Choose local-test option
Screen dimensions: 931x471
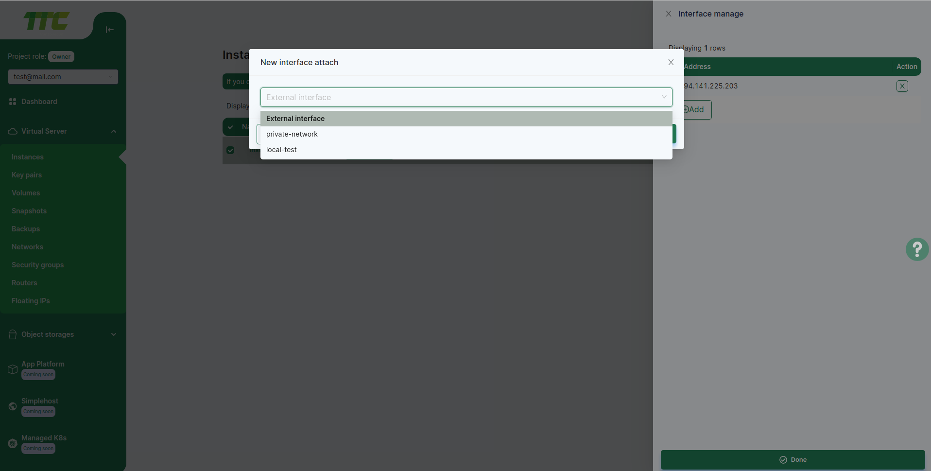pos(466,150)
